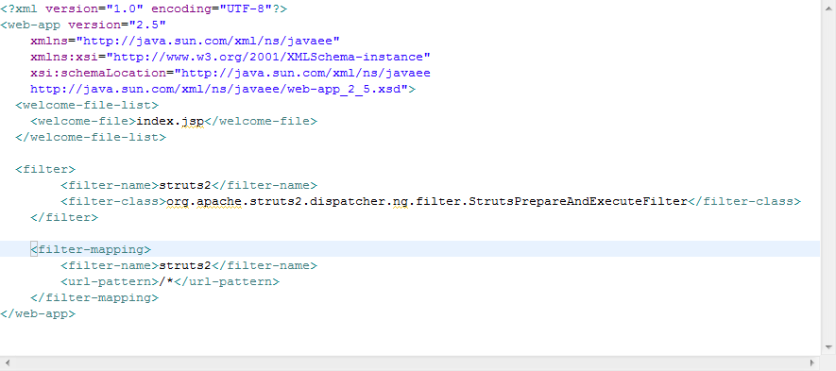
Task: Click the /* url-pattern value
Action: tap(166, 281)
